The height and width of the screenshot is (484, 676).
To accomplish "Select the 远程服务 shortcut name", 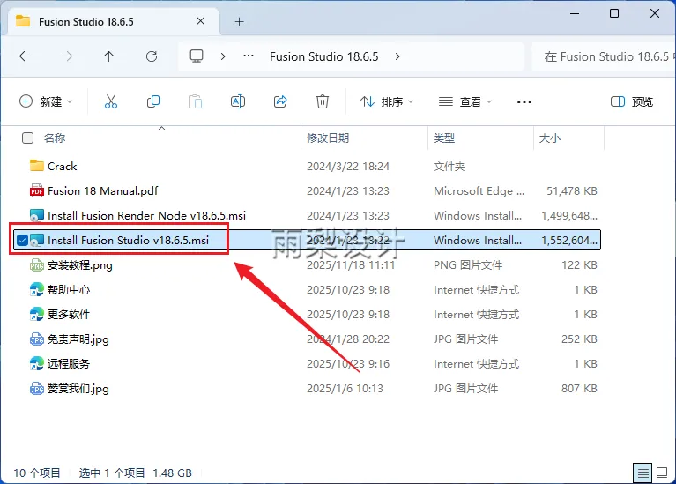I will pyautogui.click(x=69, y=363).
